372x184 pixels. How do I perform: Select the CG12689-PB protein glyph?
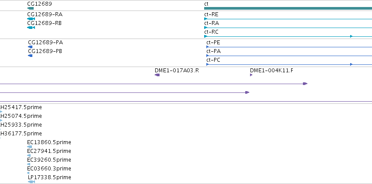point(30,56)
